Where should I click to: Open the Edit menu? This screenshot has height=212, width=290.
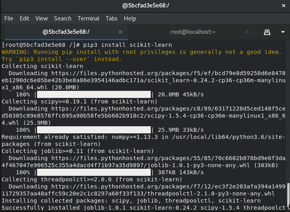(24, 18)
